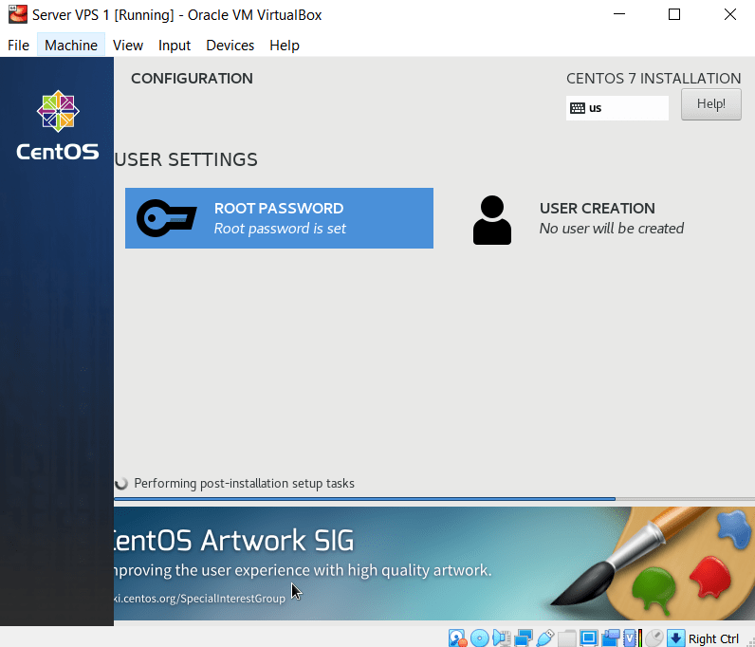
Task: Open the Input menu
Action: pyautogui.click(x=175, y=46)
